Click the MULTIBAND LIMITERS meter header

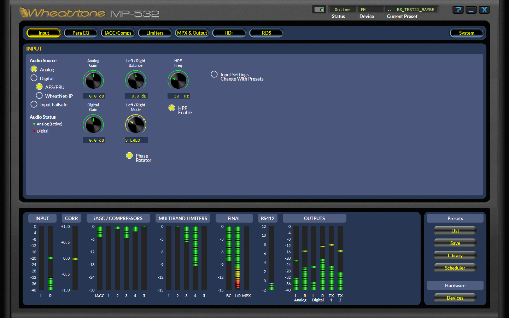[183, 218]
